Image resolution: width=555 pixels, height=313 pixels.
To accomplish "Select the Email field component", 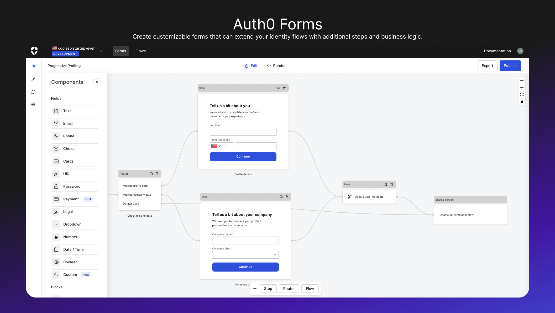I will click(x=75, y=123).
